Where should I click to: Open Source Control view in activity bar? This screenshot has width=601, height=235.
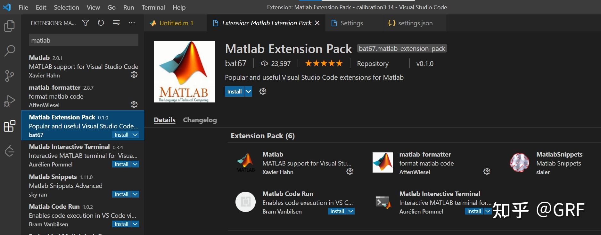(x=10, y=76)
